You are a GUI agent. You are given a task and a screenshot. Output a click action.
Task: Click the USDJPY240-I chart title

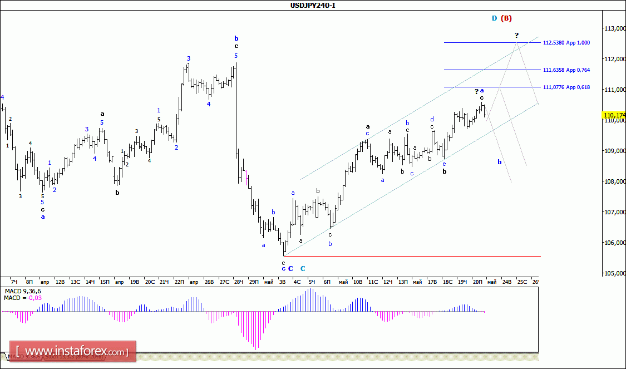[313, 5]
